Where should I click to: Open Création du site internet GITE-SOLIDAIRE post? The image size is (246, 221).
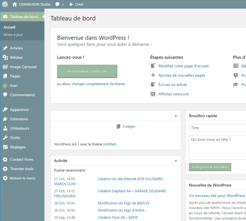[x=131, y=179]
